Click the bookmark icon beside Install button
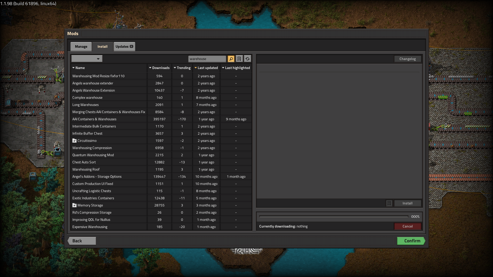493x277 pixels. click(389, 203)
